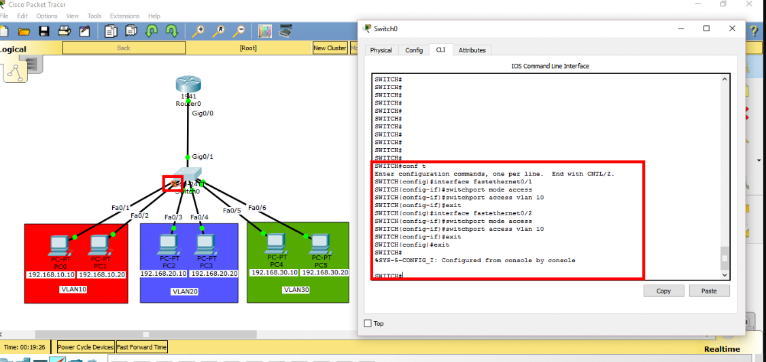The image size is (766, 362).
Task: Click the 192.168.20.20 address label
Action: [215, 274]
